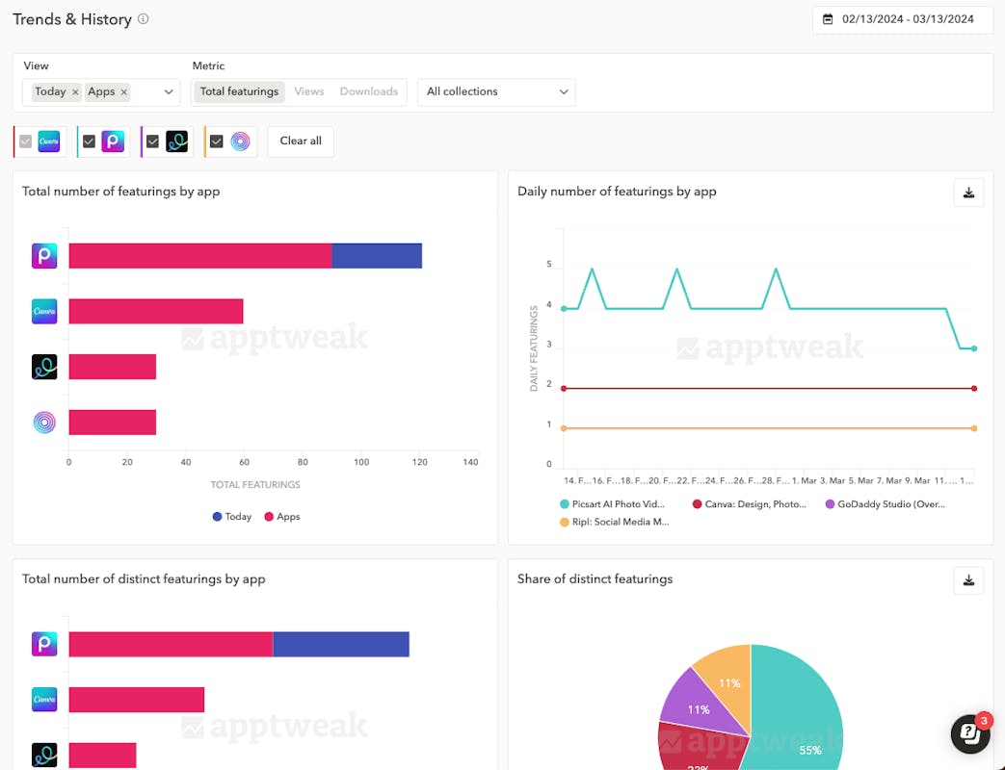Switch metric to Downloads
The width and height of the screenshot is (1005, 770).
pos(368,91)
